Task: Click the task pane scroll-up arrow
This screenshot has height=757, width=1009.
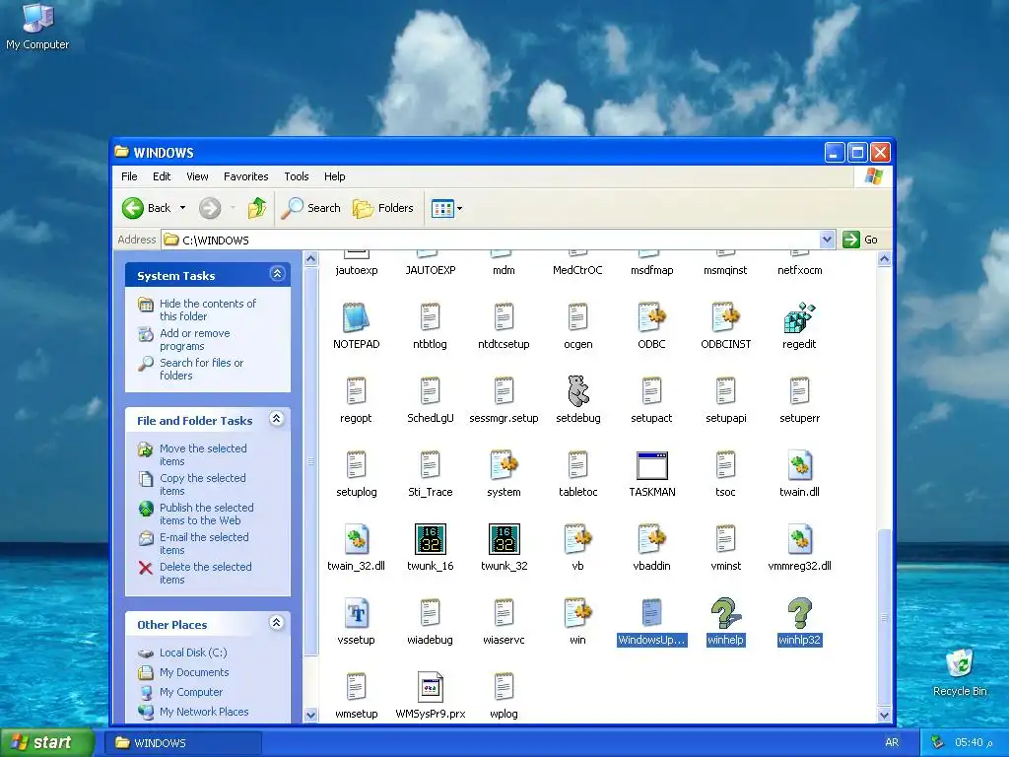Action: pyautogui.click(x=310, y=259)
